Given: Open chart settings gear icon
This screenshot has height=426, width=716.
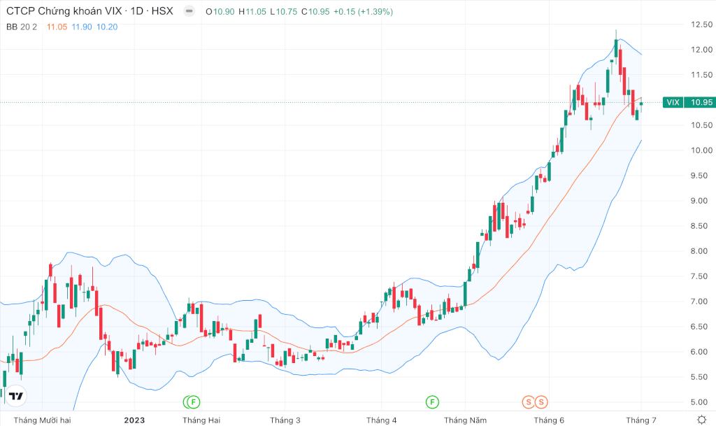Looking at the screenshot, I should [702, 420].
